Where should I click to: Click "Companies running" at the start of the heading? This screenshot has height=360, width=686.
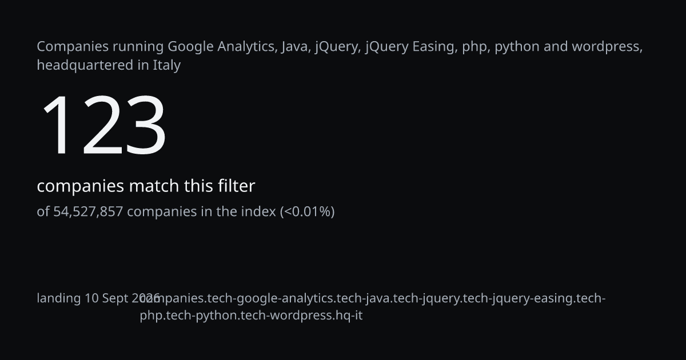tap(100, 47)
